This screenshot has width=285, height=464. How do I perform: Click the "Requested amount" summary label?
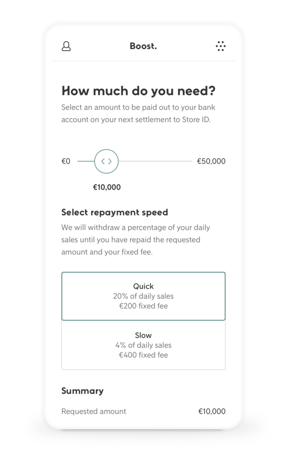[94, 411]
